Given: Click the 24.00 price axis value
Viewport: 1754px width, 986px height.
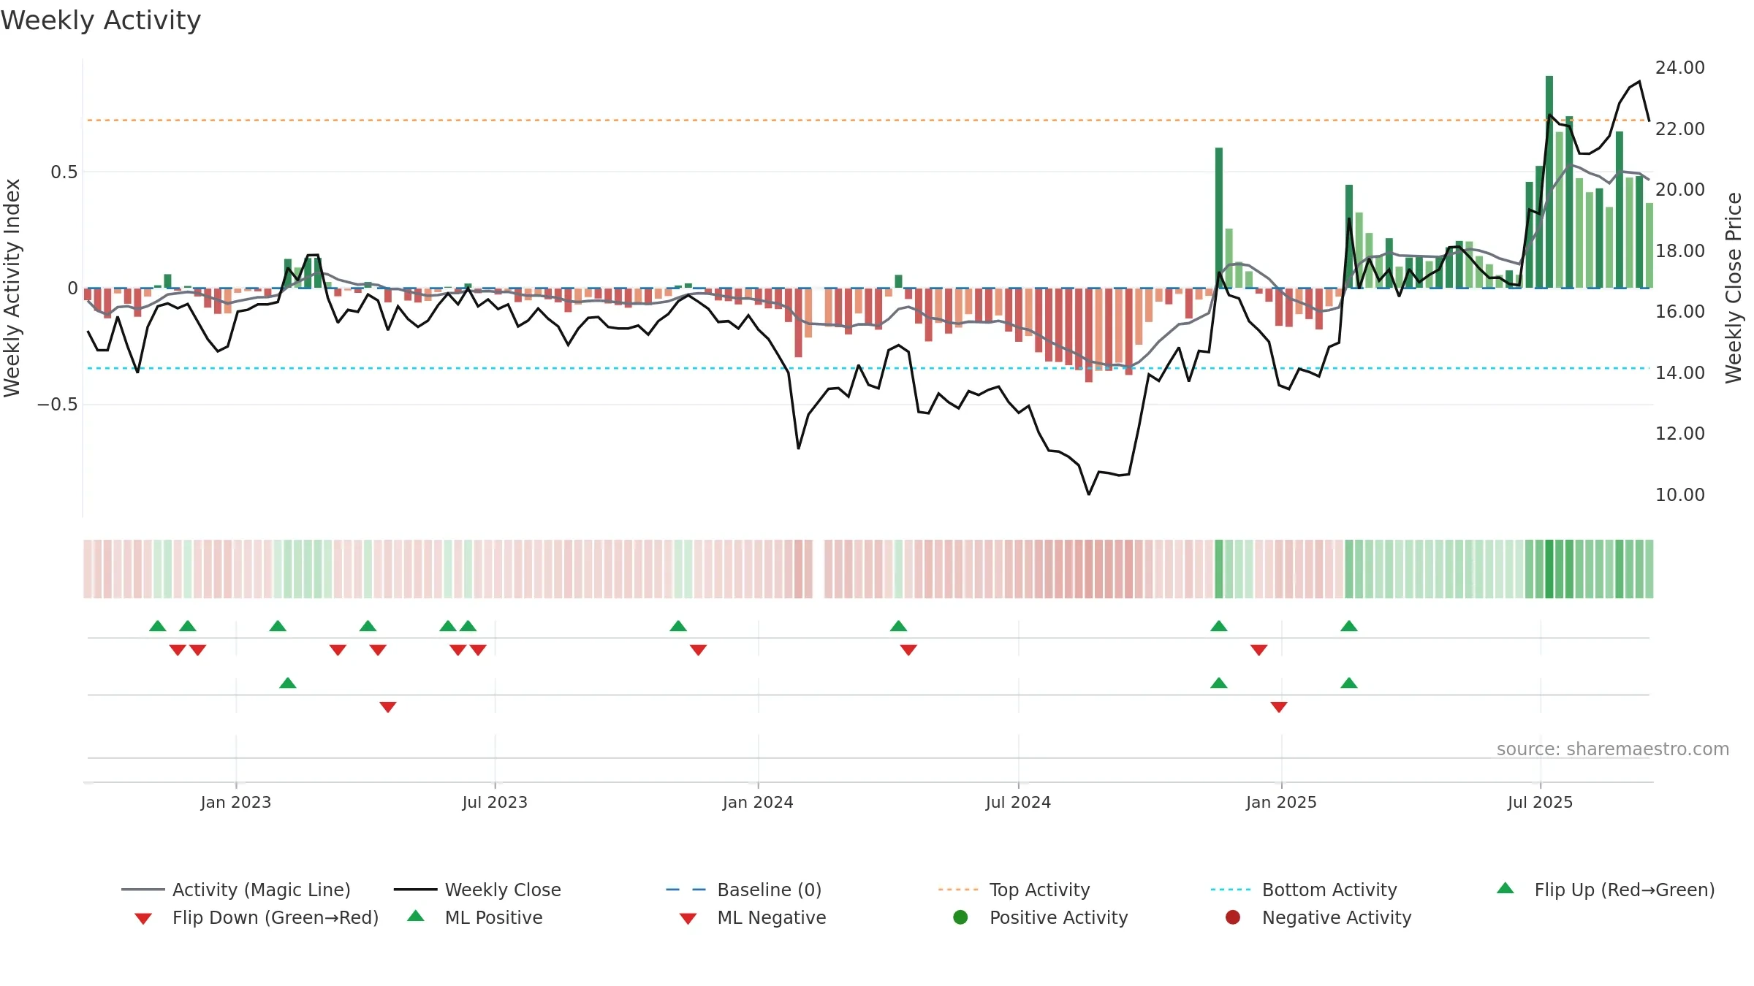Looking at the screenshot, I should pos(1680,67).
